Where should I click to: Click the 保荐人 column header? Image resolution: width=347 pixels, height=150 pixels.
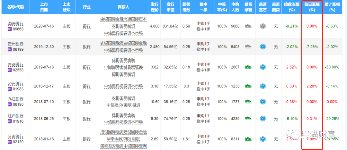[123, 7]
